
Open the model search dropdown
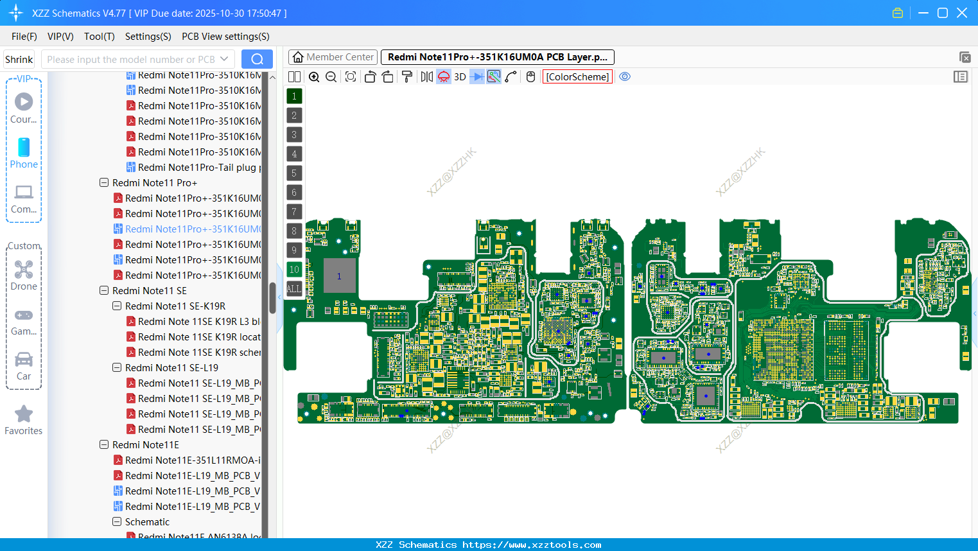point(223,58)
